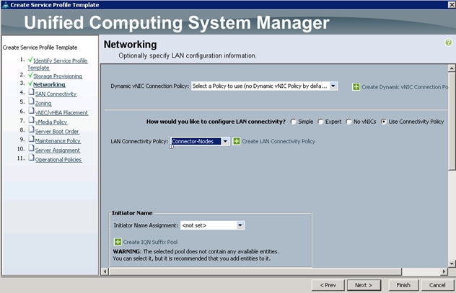
Task: Click the Prev button
Action: (x=328, y=285)
